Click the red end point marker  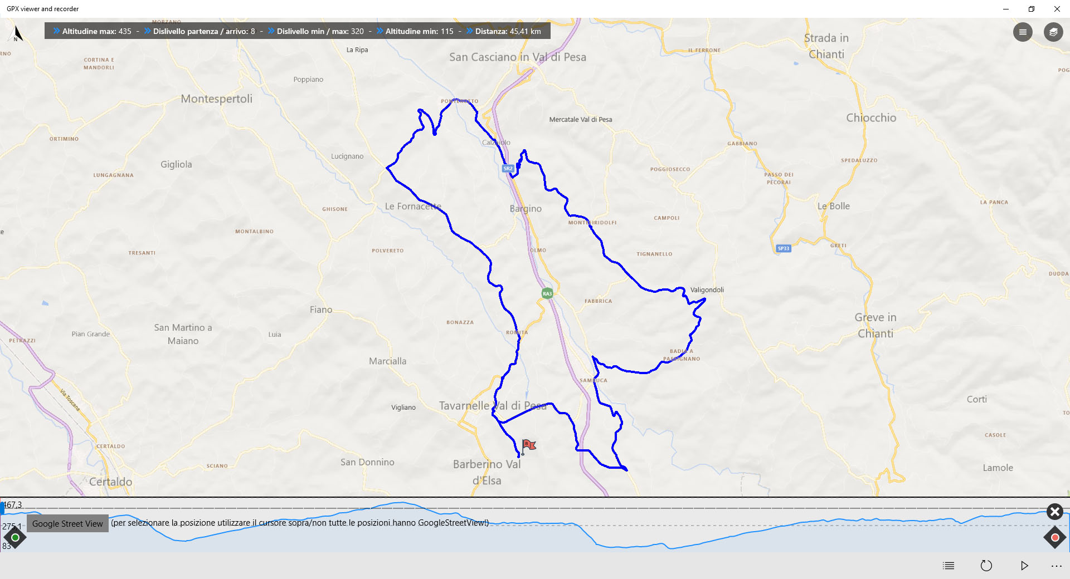[x=1054, y=537]
